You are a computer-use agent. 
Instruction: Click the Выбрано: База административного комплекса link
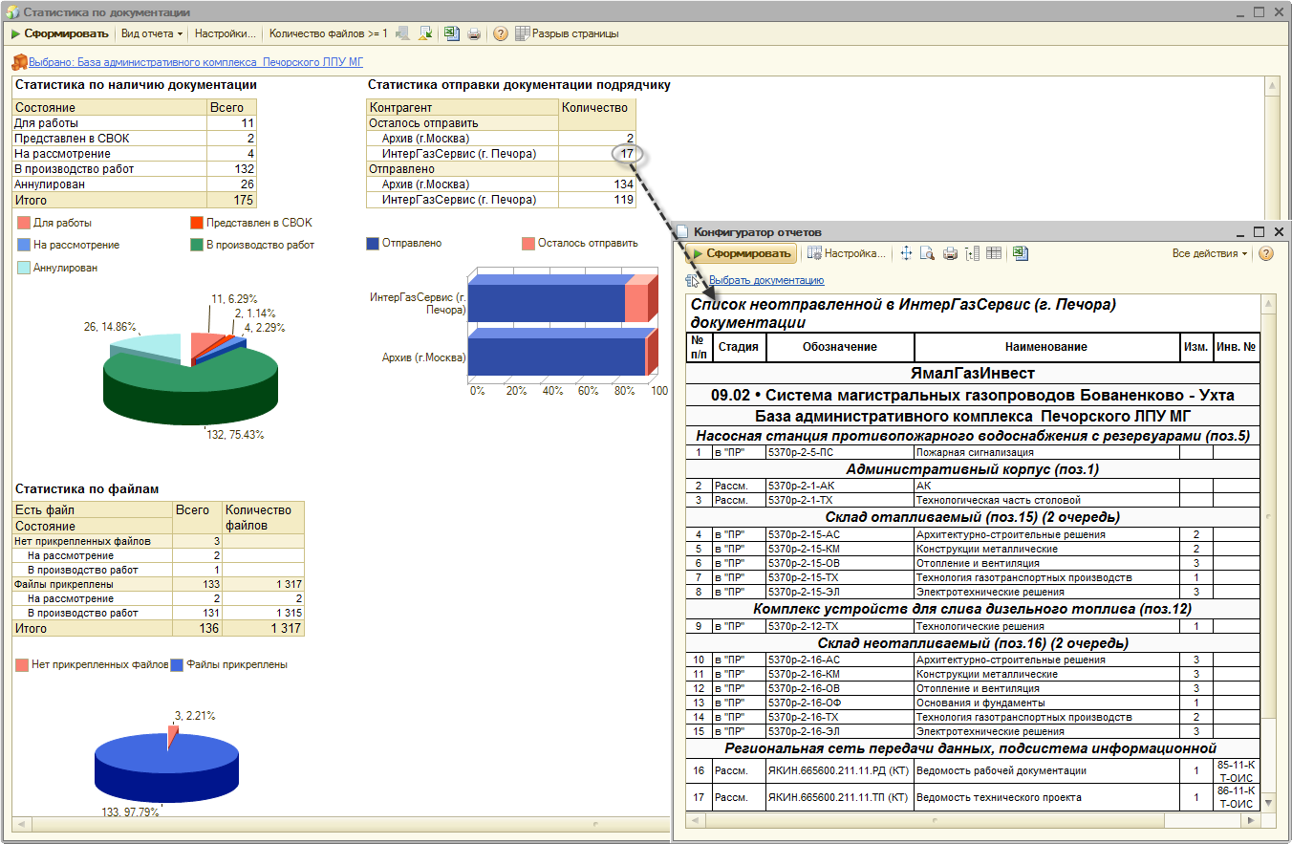pyautogui.click(x=196, y=62)
